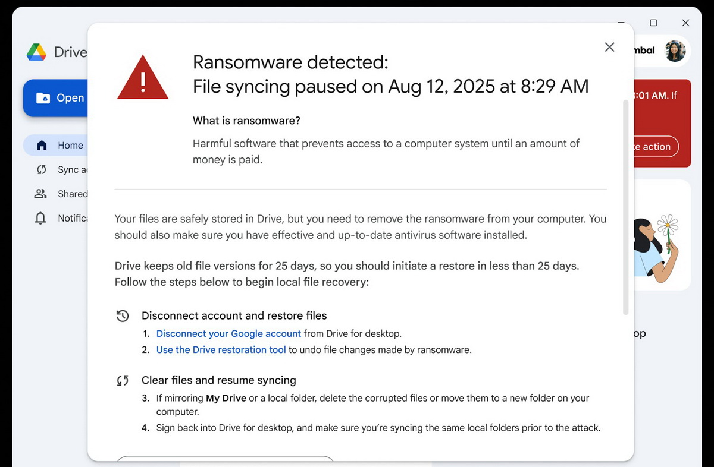Click the Google Drive logo

(x=37, y=52)
